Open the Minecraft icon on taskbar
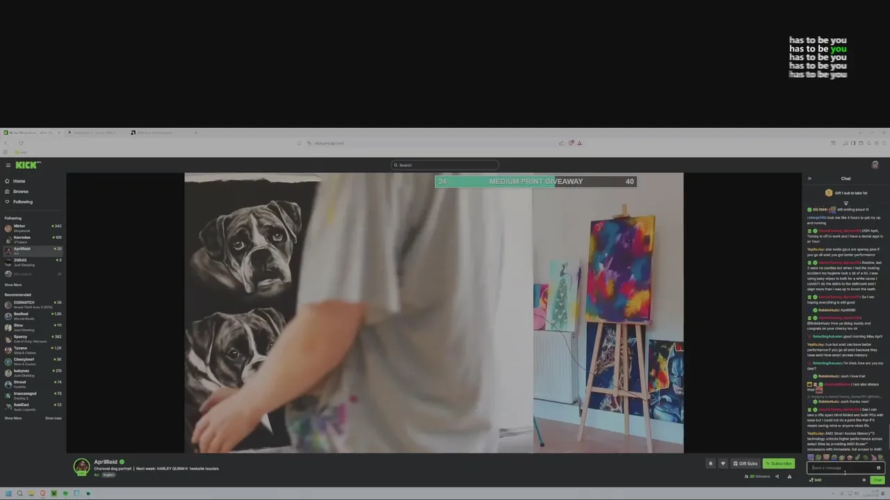 pyautogui.click(x=54, y=494)
